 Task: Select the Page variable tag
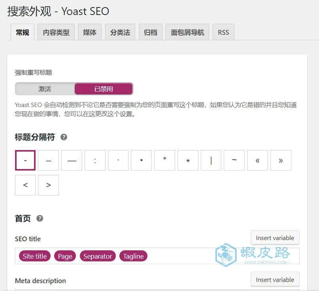(65, 256)
